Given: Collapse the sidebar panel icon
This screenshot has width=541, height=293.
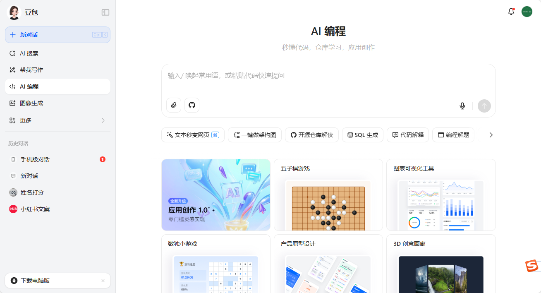Looking at the screenshot, I should 105,12.
